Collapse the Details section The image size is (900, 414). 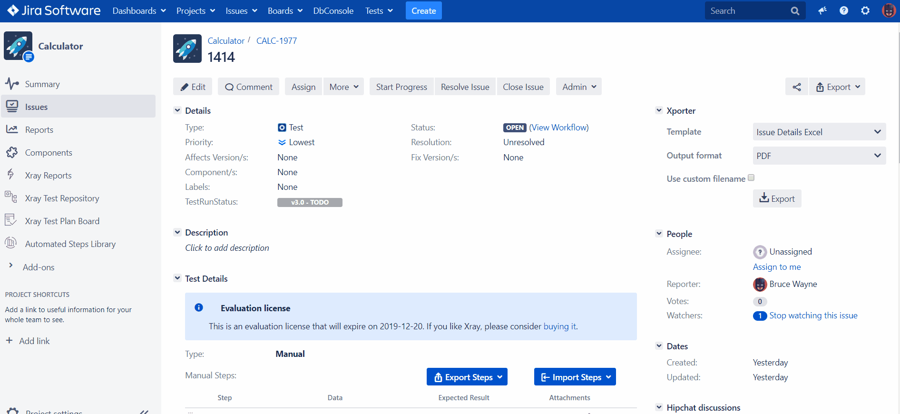point(177,110)
